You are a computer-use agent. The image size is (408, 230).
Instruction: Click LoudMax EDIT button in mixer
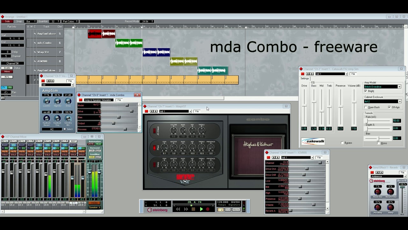(x=98, y=157)
